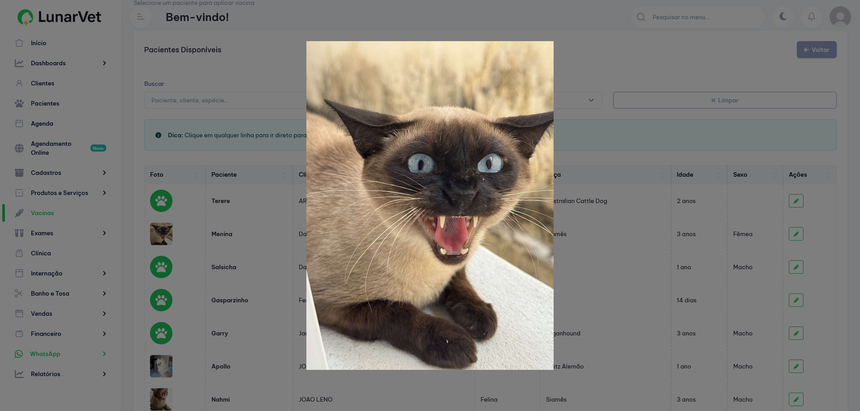Sort by the Sexo column header
The image size is (860, 411).
click(755, 174)
